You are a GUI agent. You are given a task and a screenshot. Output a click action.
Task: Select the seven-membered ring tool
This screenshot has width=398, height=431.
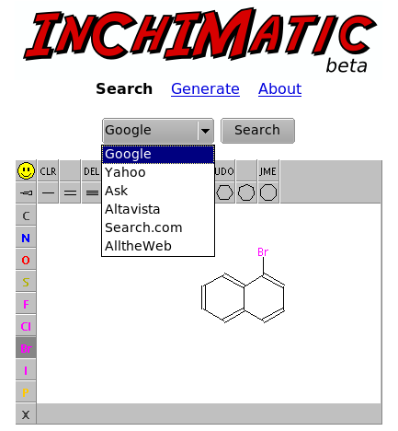click(x=246, y=192)
